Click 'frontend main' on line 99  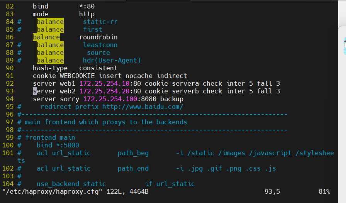click(x=50, y=137)
